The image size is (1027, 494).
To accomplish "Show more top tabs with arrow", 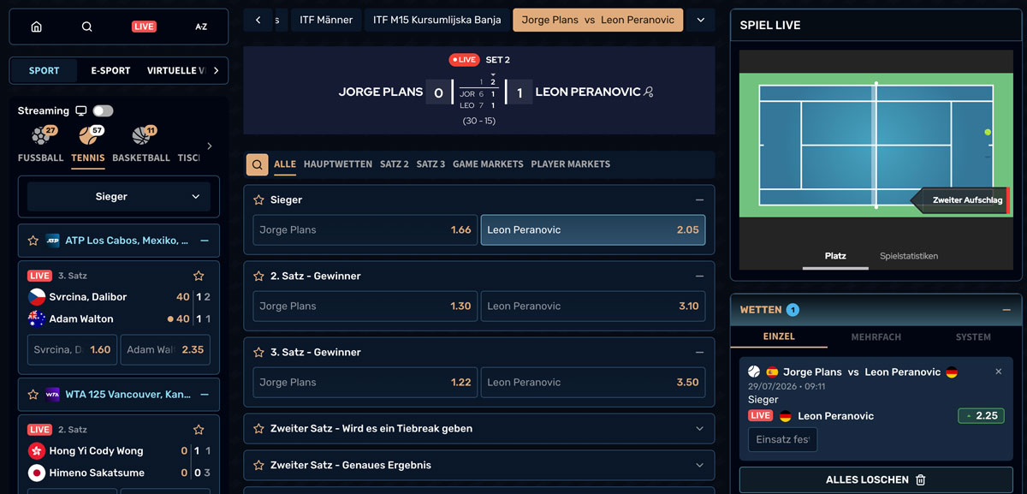I will (x=216, y=70).
